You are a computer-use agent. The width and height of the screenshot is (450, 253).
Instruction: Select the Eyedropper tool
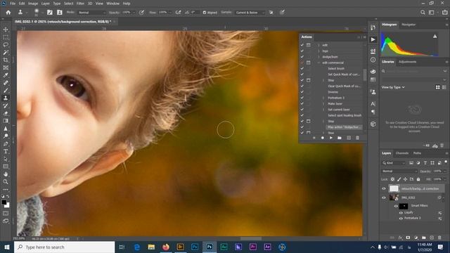point(6,75)
